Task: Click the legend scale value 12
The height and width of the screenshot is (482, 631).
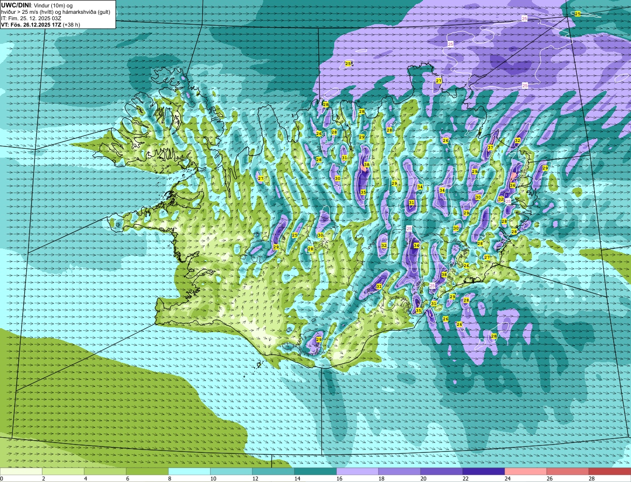Action: click(255, 479)
